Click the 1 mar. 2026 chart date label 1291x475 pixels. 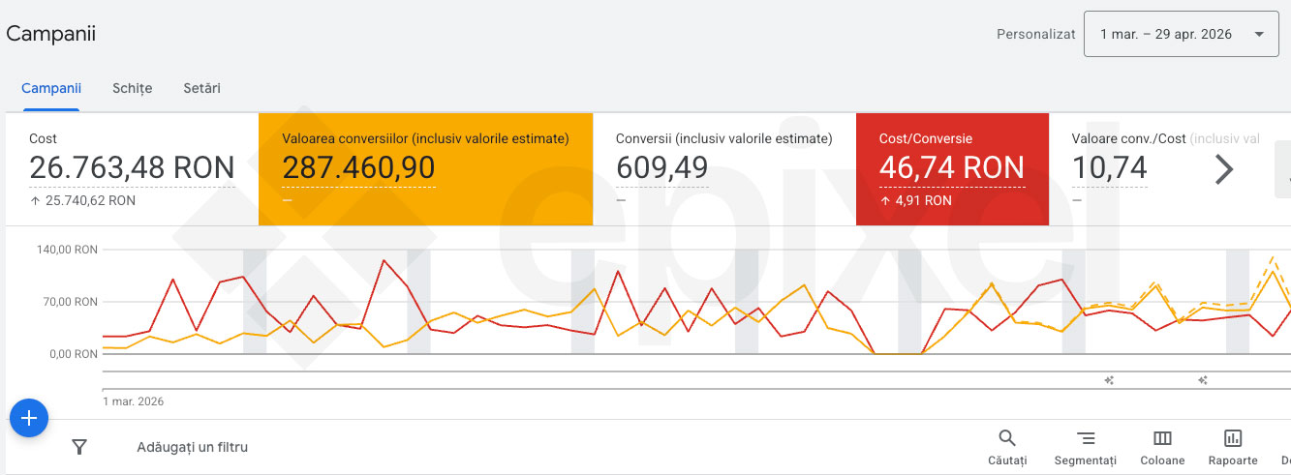coord(134,401)
